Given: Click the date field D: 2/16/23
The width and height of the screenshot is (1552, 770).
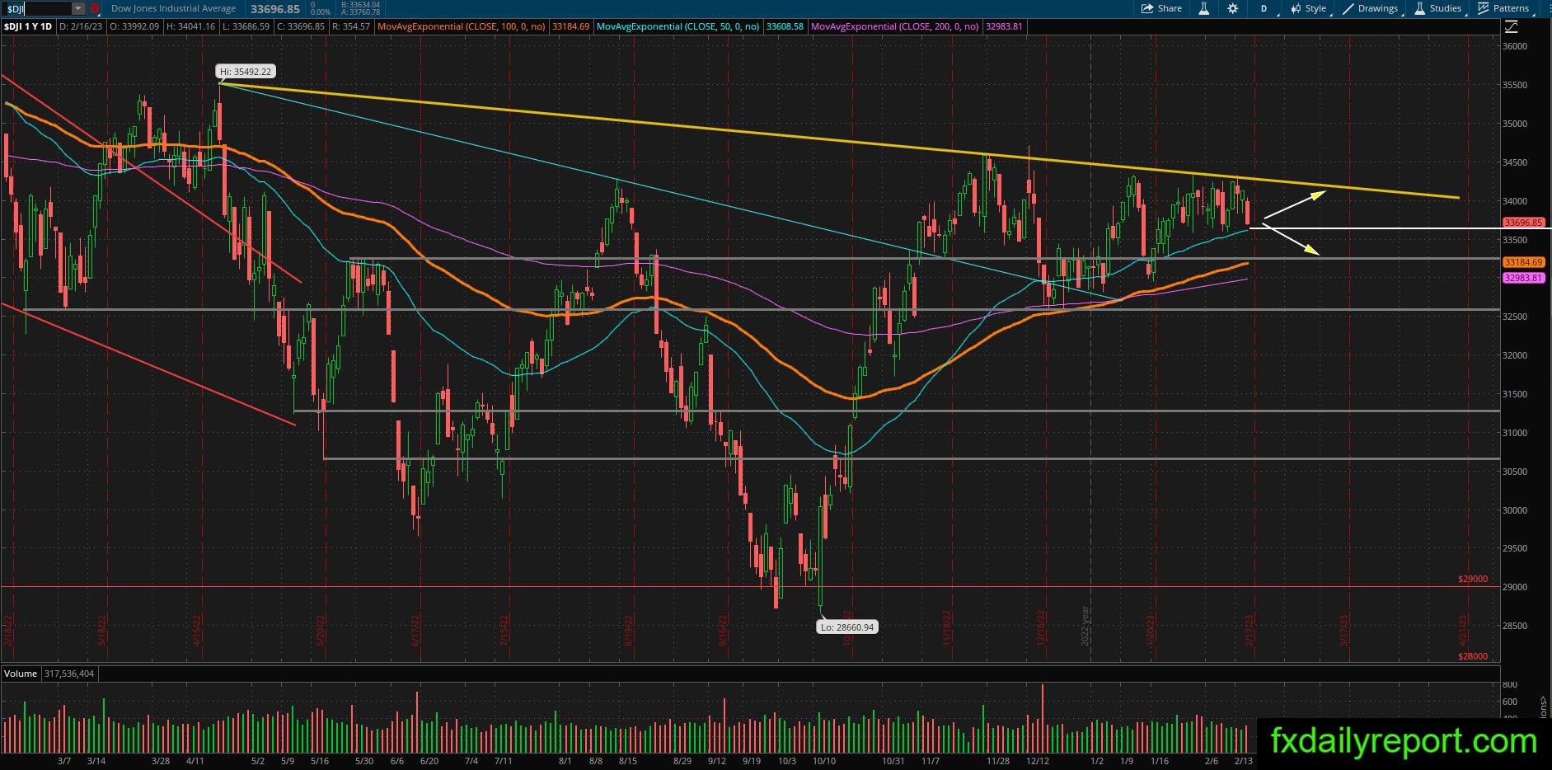Looking at the screenshot, I should (x=82, y=26).
